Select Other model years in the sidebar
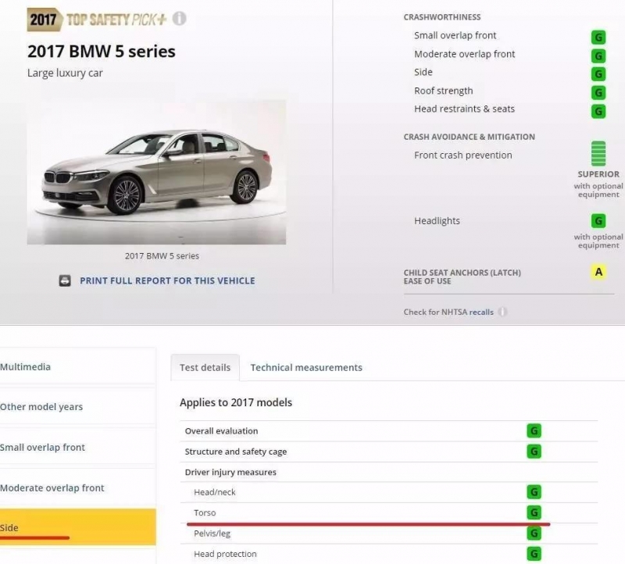This screenshot has height=564, width=625. [x=77, y=406]
